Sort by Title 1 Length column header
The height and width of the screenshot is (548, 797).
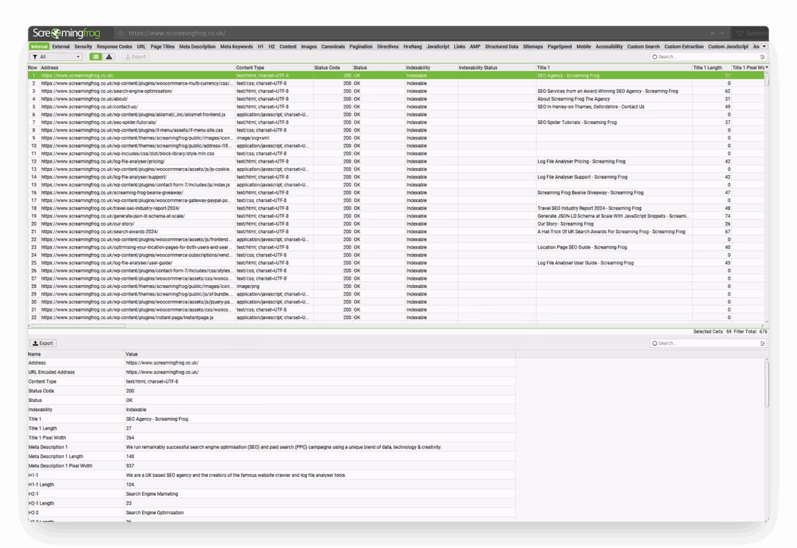(x=711, y=68)
